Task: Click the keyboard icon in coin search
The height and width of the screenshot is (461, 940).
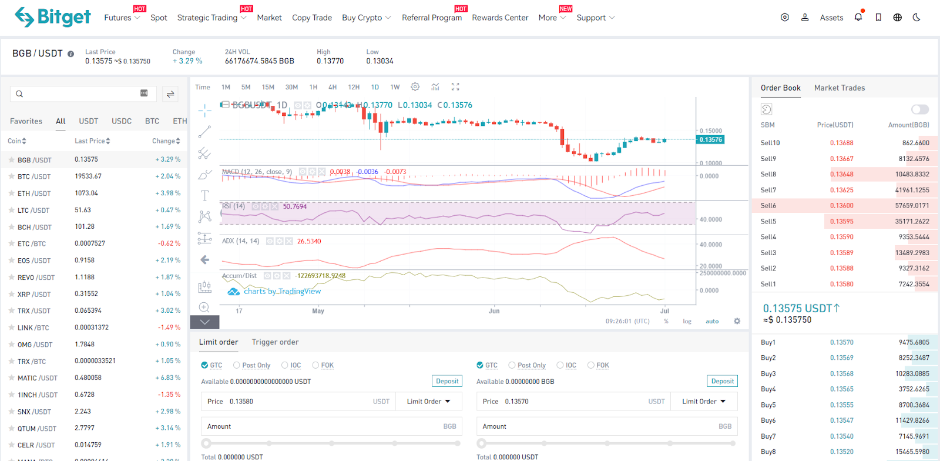Action: [x=144, y=93]
